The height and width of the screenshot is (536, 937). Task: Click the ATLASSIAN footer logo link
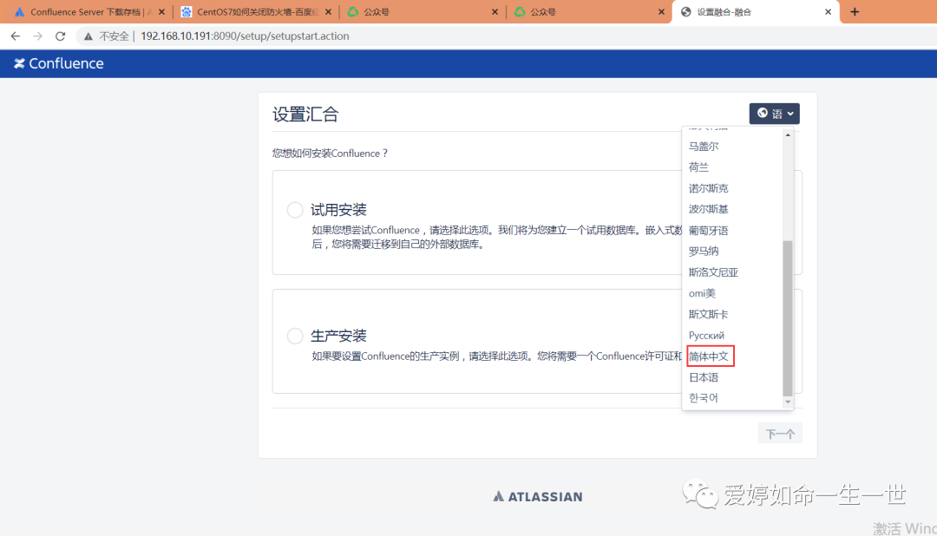pos(538,497)
